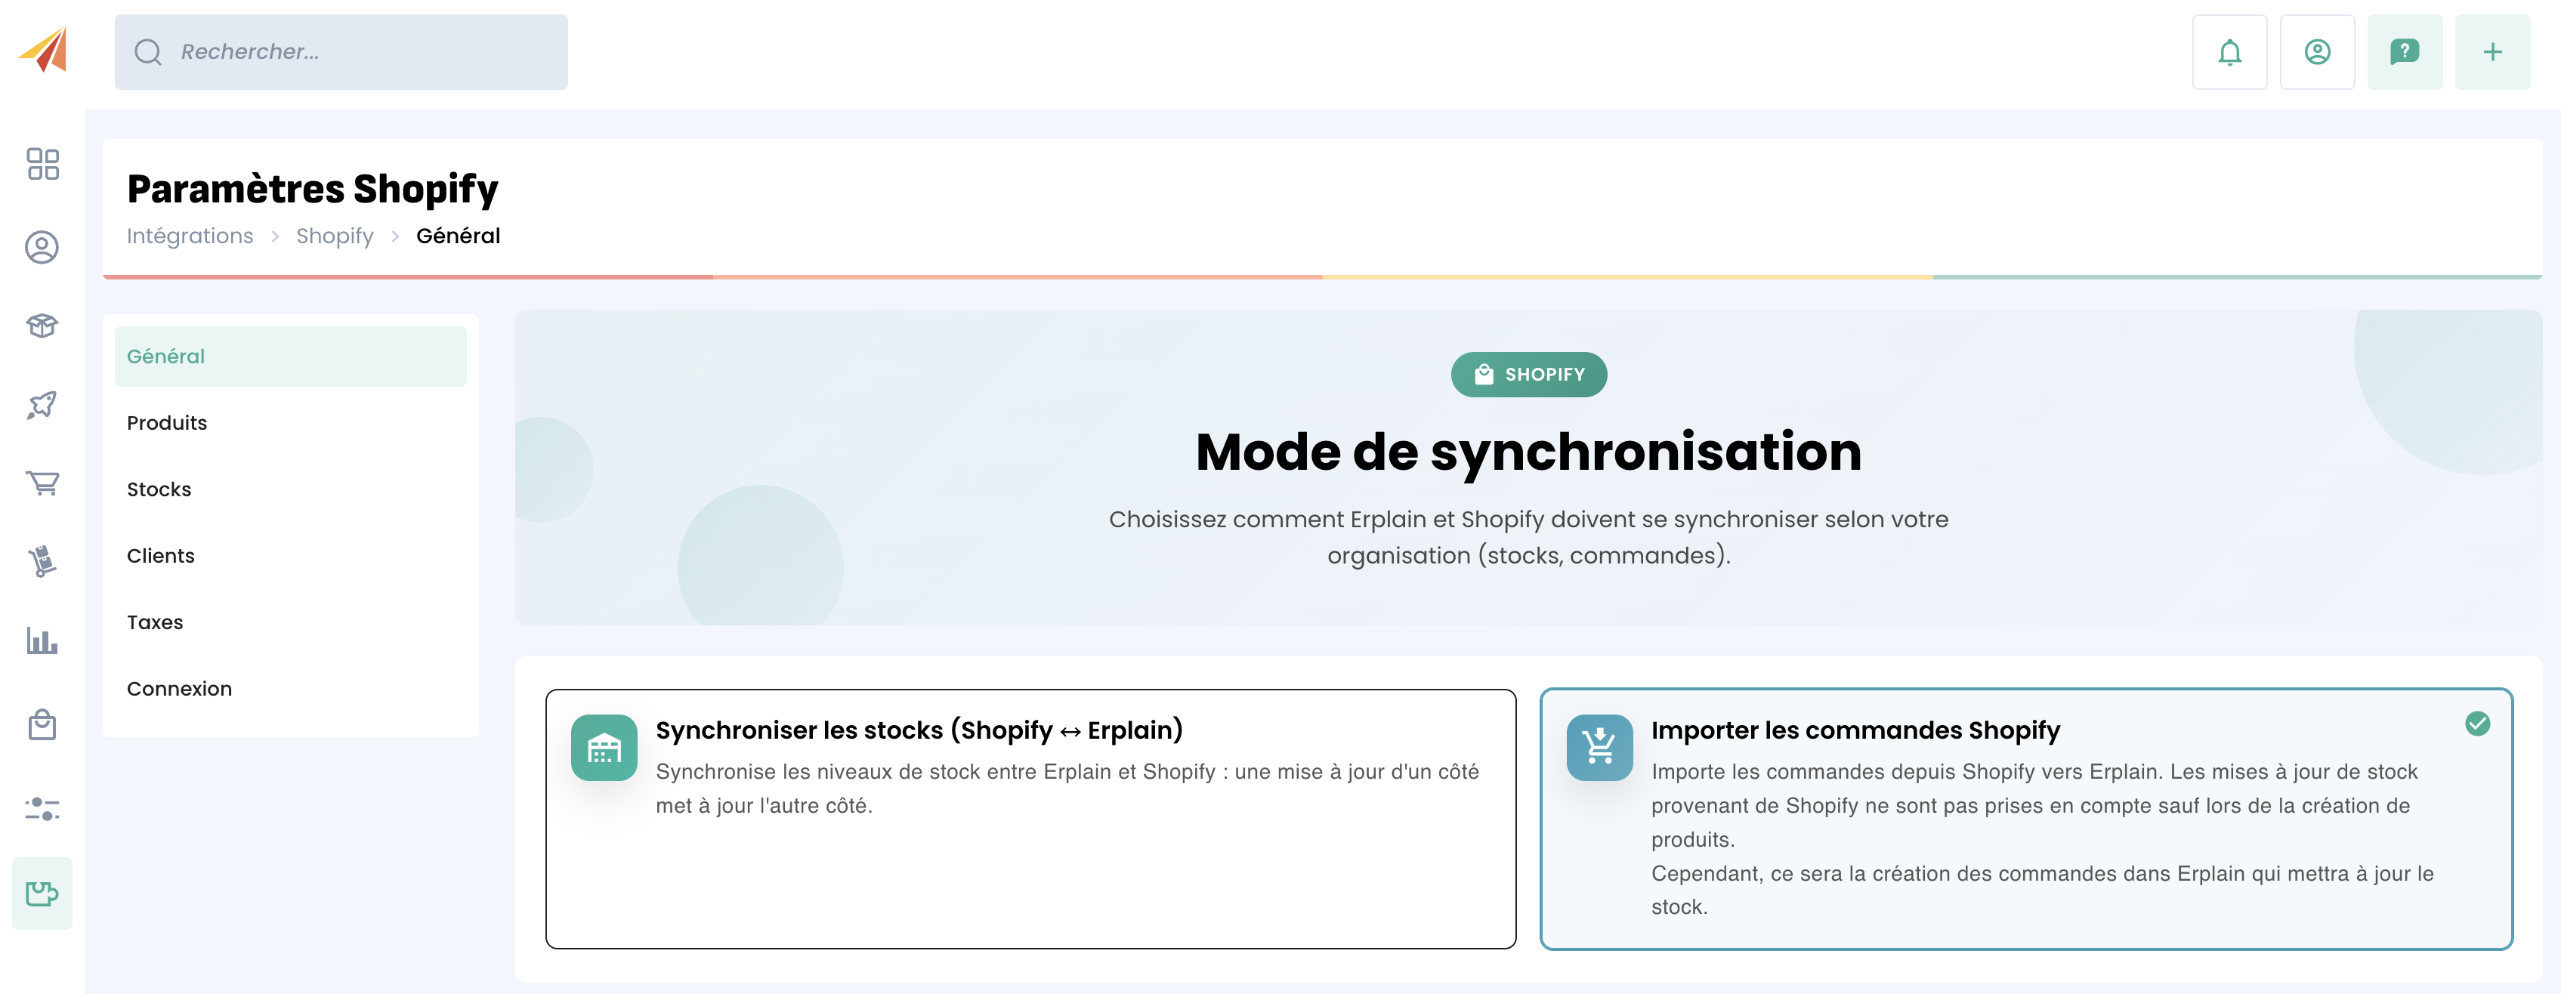Open the user account menu icon
The width and height of the screenshot is (2561, 994).
[x=2316, y=51]
